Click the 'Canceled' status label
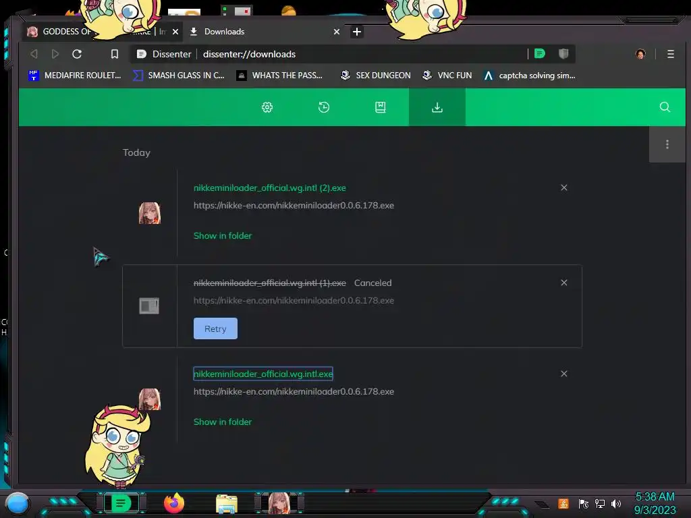Image resolution: width=691 pixels, height=518 pixels. click(x=372, y=283)
